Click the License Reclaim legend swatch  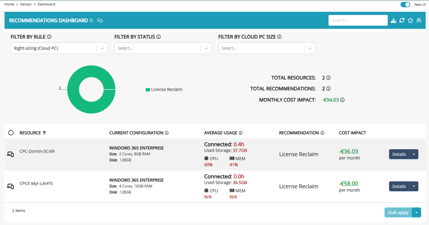pos(148,89)
